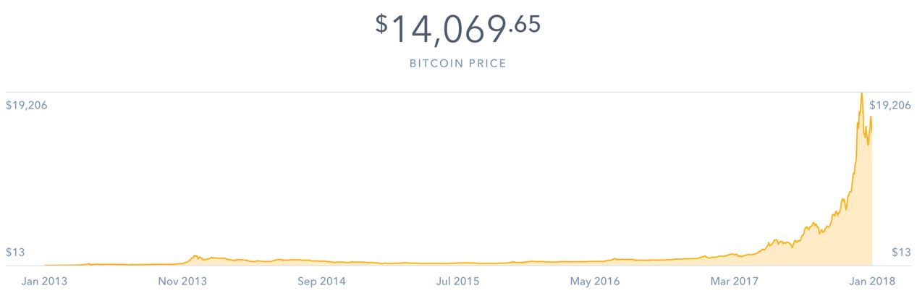Click the left $13 axis label
The image size is (917, 296).
pos(16,253)
